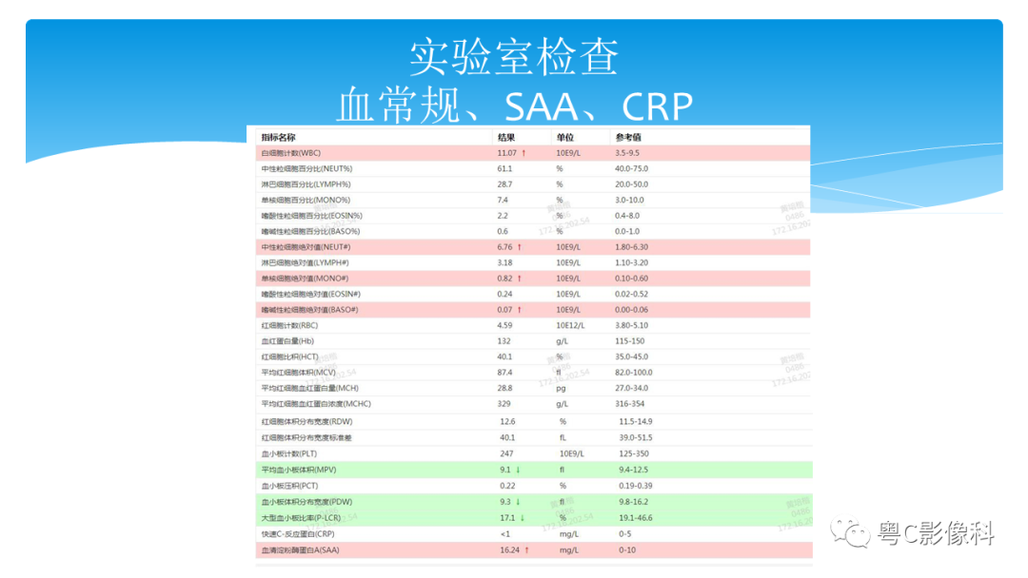
Task: Click the red up arrow beside 6.76
Action: [x=520, y=247]
